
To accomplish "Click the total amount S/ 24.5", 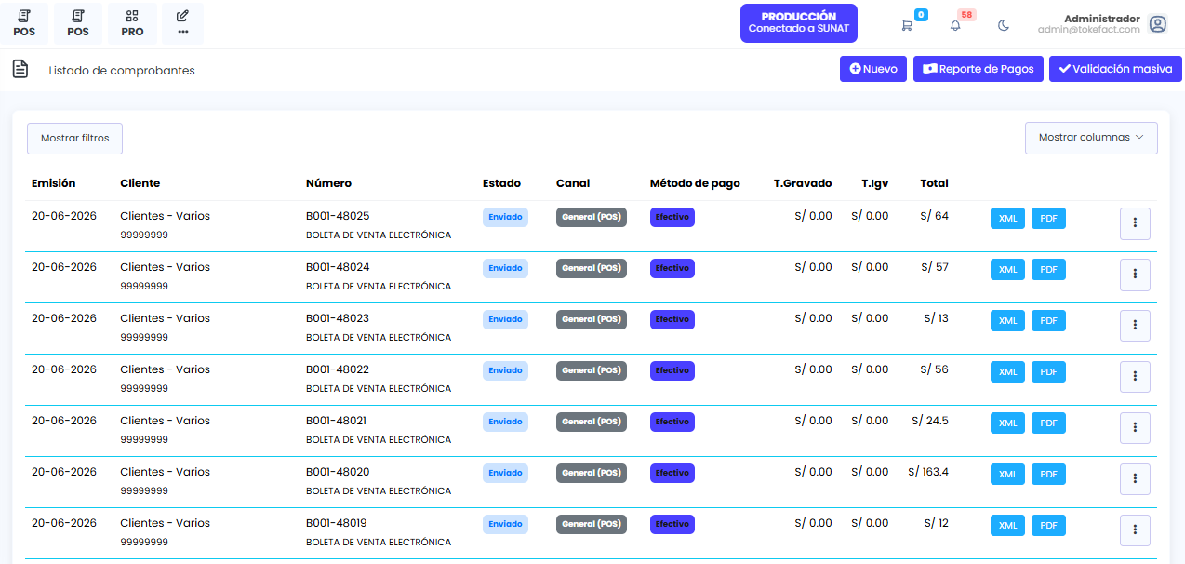I will 930,421.
